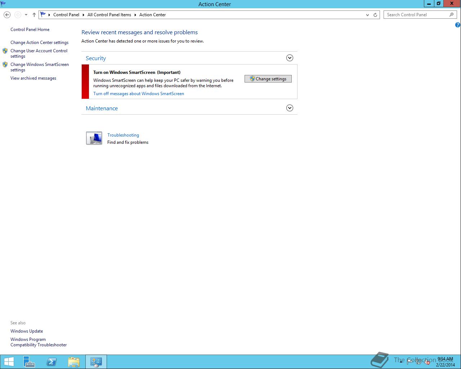Image resolution: width=461 pixels, height=369 pixels.
Task: Launch PowerShell from the taskbar
Action: coord(52,362)
